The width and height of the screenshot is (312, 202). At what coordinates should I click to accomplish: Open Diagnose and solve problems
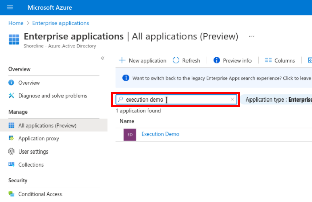[x=53, y=96]
